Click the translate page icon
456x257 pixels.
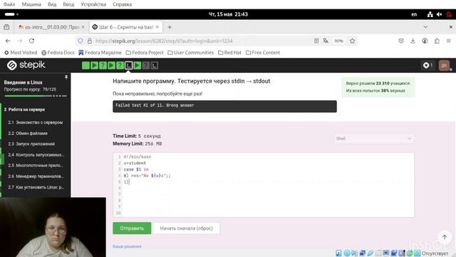[x=326, y=41]
